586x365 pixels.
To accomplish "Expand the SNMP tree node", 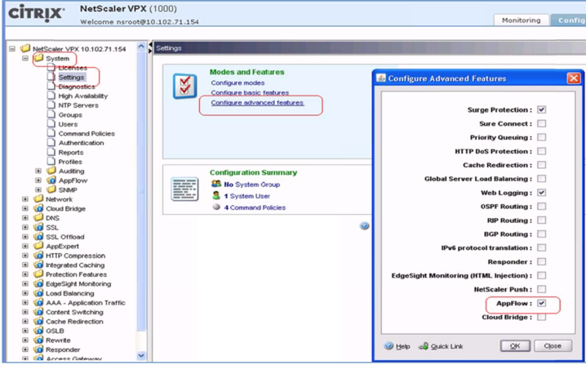I will pos(38,189).
